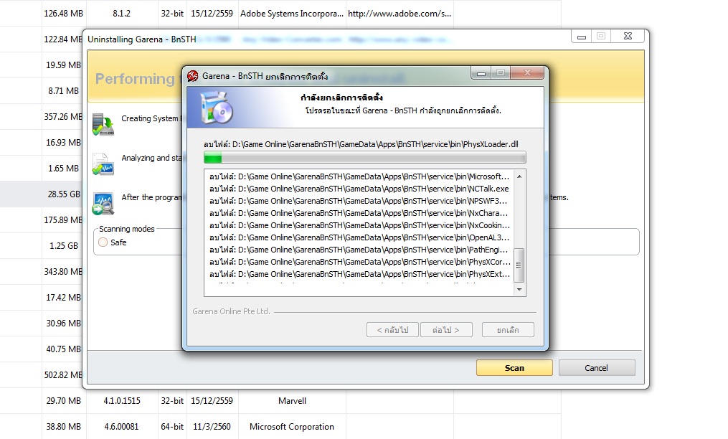Click the Garena logo icon in dialog title
This screenshot has width=728, height=439.
193,76
